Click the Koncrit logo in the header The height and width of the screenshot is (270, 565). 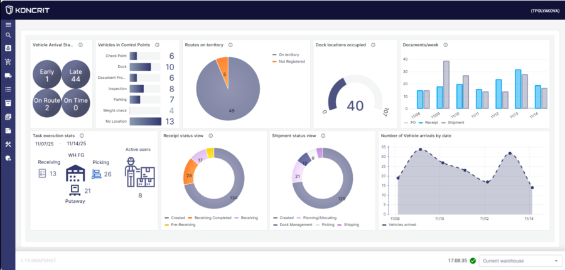point(28,10)
